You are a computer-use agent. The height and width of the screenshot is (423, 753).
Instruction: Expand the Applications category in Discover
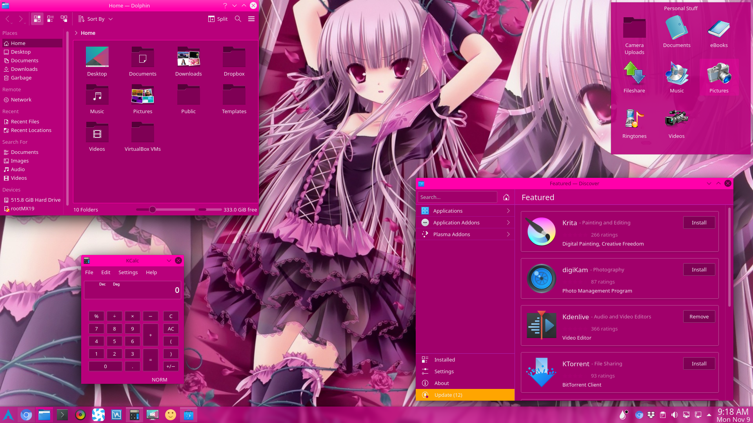click(466, 211)
